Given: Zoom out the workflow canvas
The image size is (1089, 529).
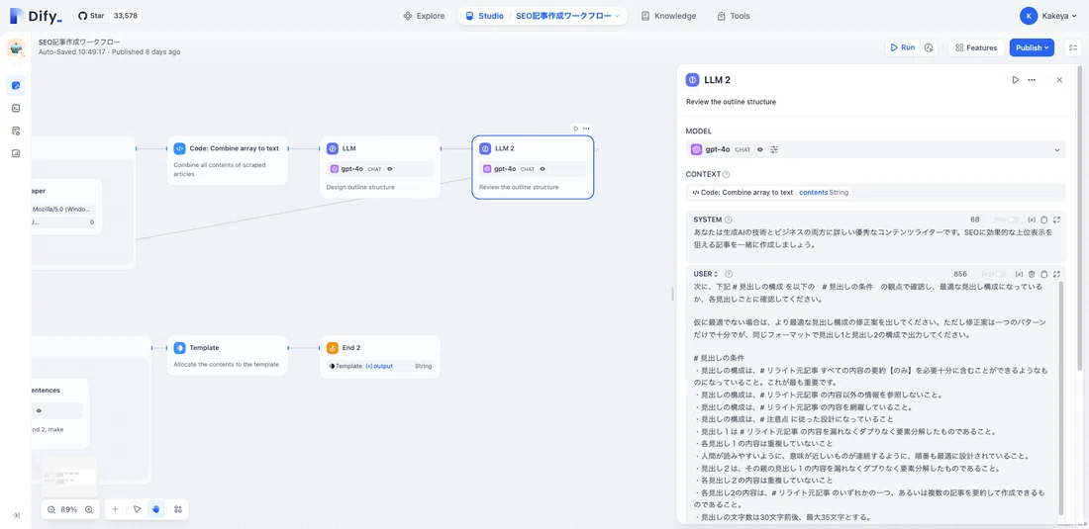Looking at the screenshot, I should coord(51,509).
